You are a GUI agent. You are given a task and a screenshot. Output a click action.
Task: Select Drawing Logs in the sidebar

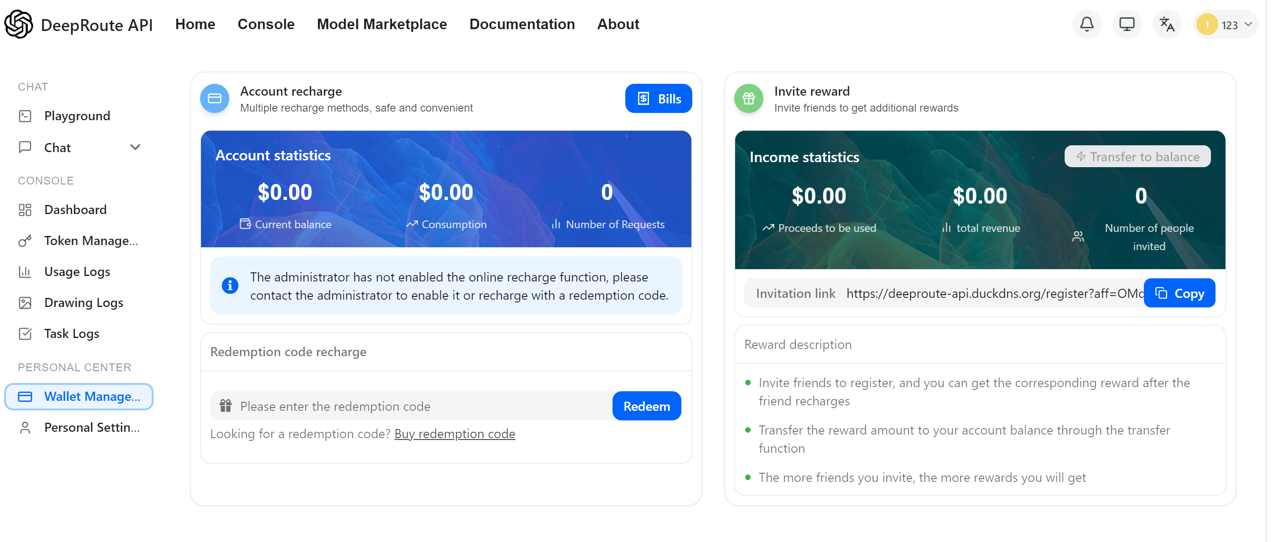tap(79, 303)
